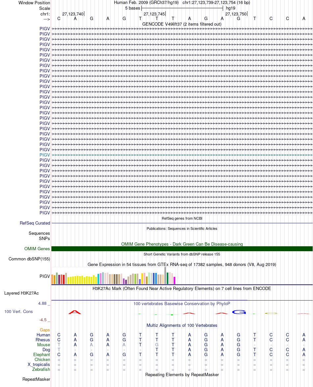Click the Layered H3K27Ac track label
313x387 pixels.
tap(21, 293)
